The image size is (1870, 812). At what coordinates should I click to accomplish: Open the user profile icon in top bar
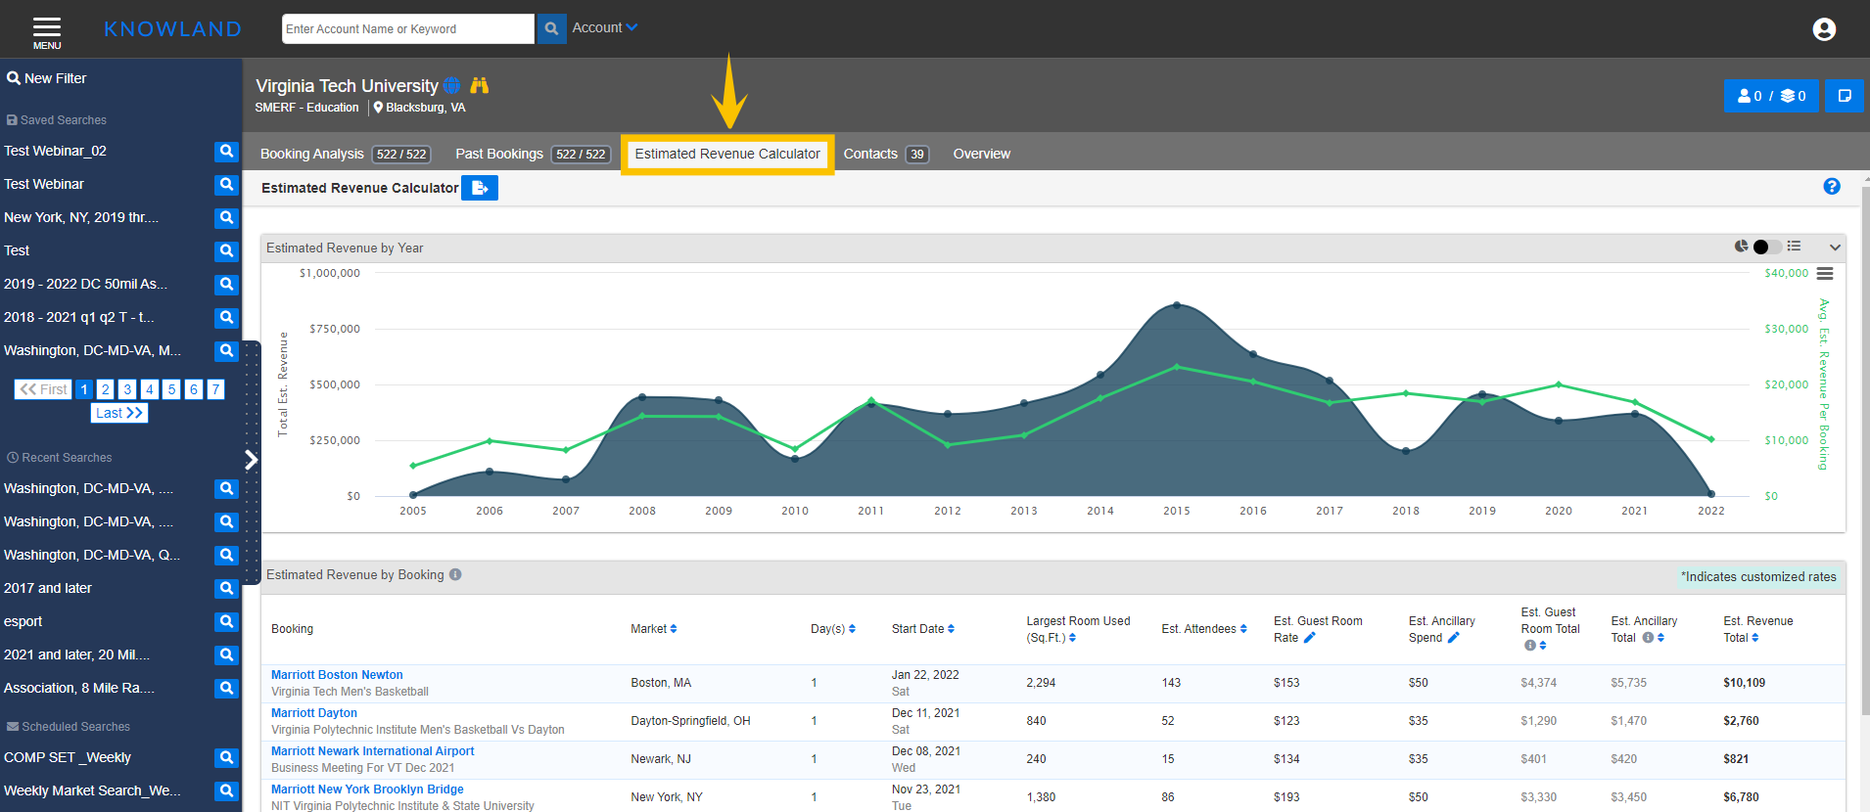1823,29
